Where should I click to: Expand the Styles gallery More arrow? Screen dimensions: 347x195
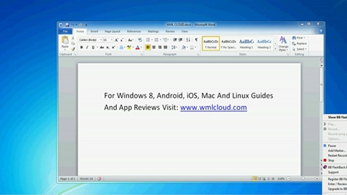[275, 49]
